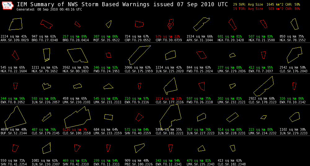Image resolution: width=310 pixels, height=166 pixels.
Task: Click the large yellow polygon above BUF.SV.52.2144
Action: pos(15,117)
